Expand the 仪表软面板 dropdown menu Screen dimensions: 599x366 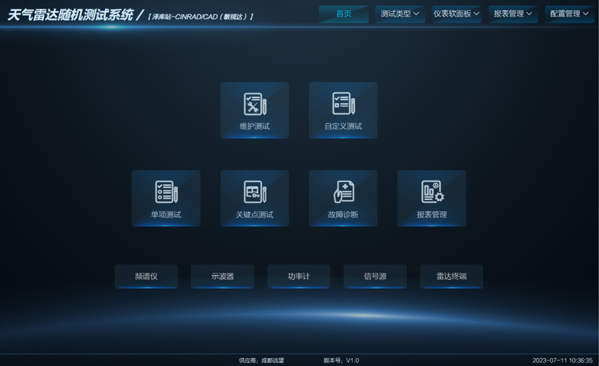click(456, 14)
